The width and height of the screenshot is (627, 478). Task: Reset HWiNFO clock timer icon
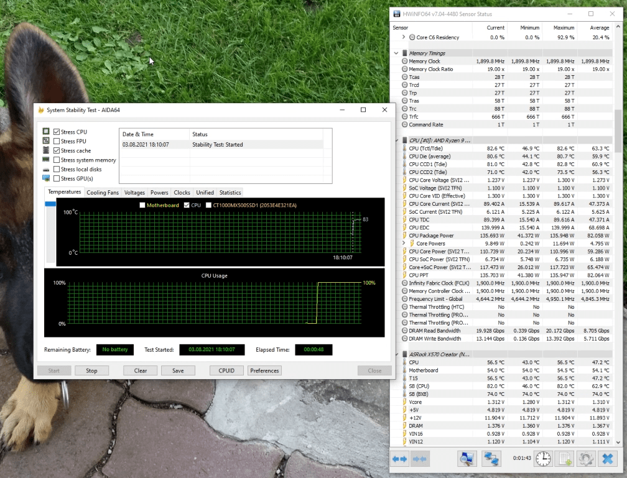(543, 459)
